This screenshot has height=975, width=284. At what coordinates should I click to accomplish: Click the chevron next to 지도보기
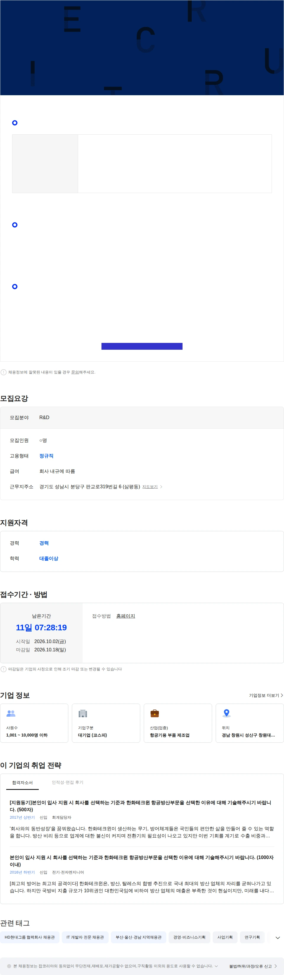click(x=161, y=487)
